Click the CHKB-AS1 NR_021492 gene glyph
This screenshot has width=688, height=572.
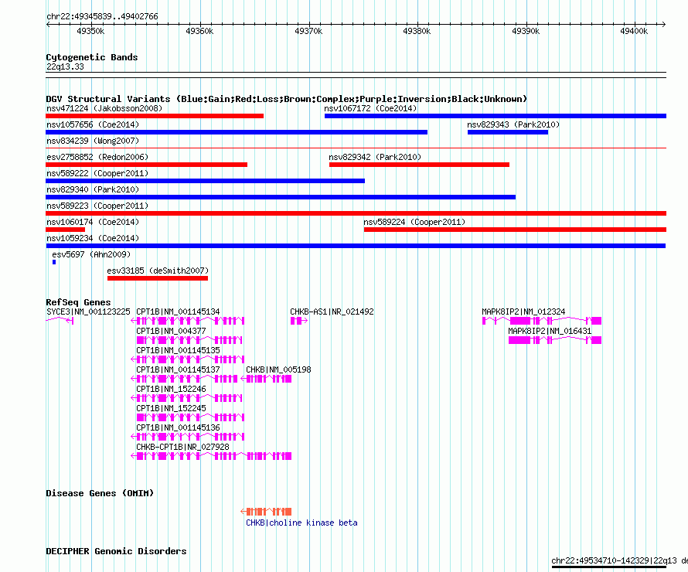[299, 321]
